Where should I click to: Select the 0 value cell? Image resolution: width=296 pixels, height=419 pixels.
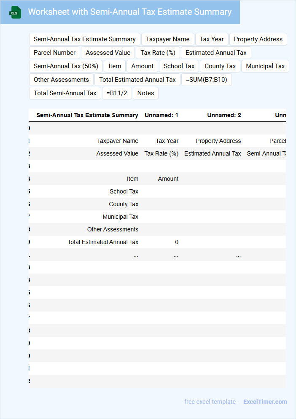click(x=177, y=242)
